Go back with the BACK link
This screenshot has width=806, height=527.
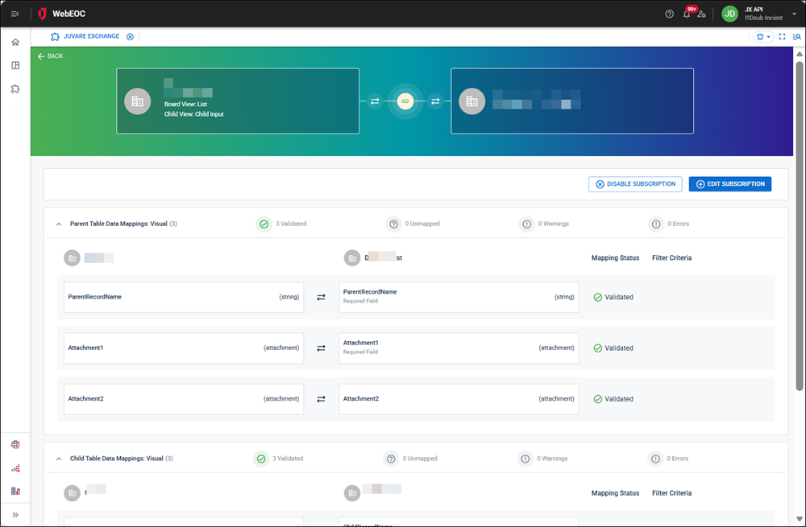pyautogui.click(x=50, y=56)
